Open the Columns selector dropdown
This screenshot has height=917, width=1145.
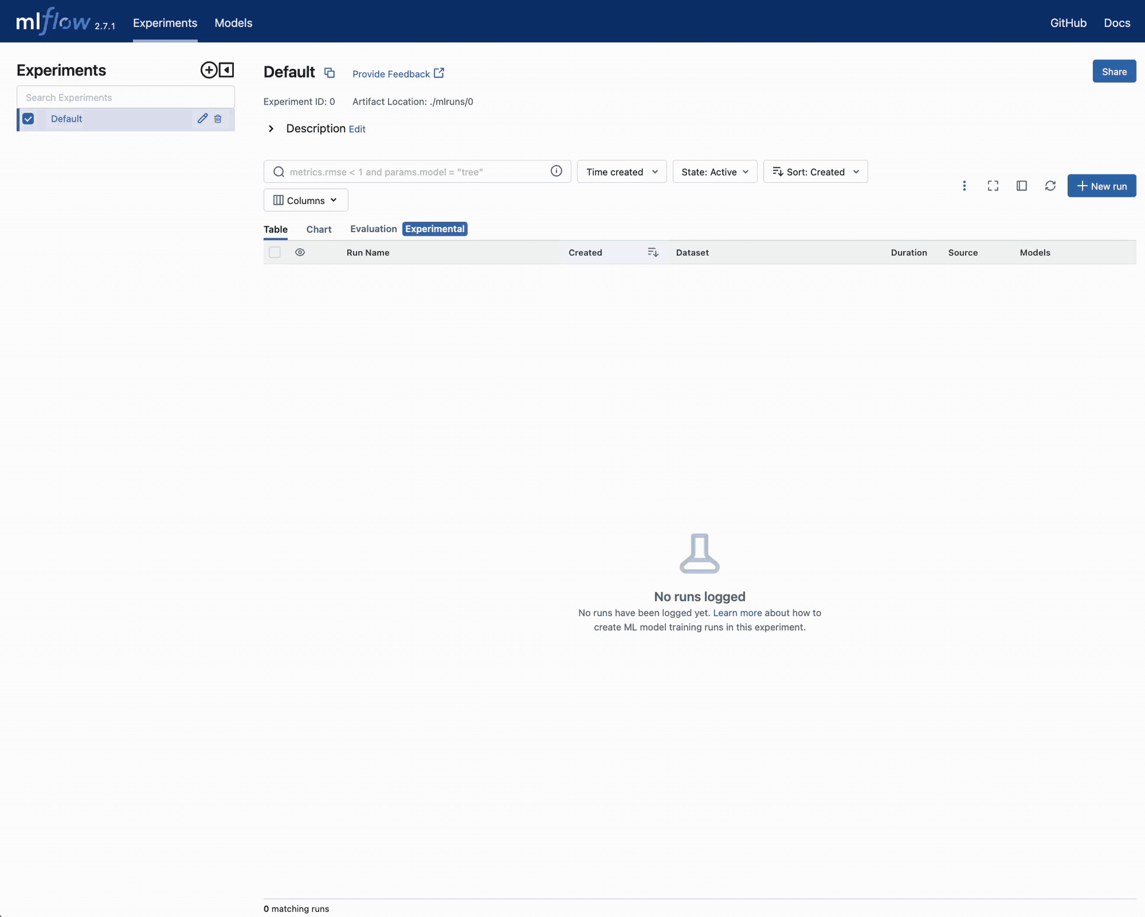pos(305,200)
